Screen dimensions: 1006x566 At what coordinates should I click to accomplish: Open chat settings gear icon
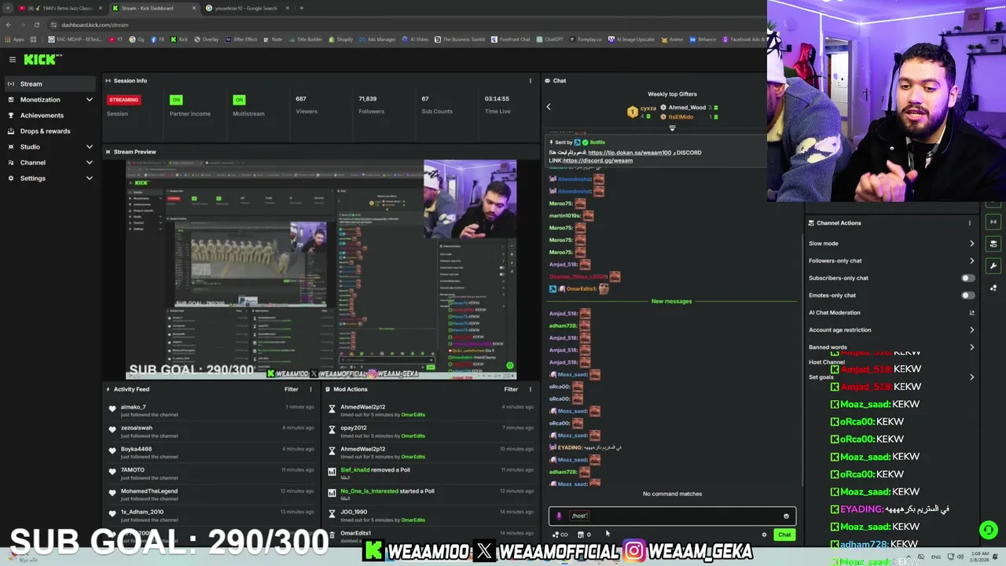[x=764, y=535]
